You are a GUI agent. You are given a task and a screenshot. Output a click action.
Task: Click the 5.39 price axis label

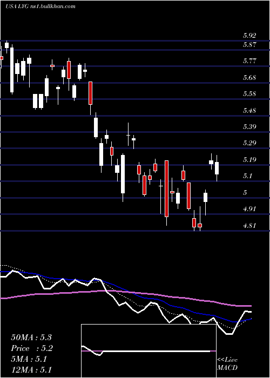point(249,127)
